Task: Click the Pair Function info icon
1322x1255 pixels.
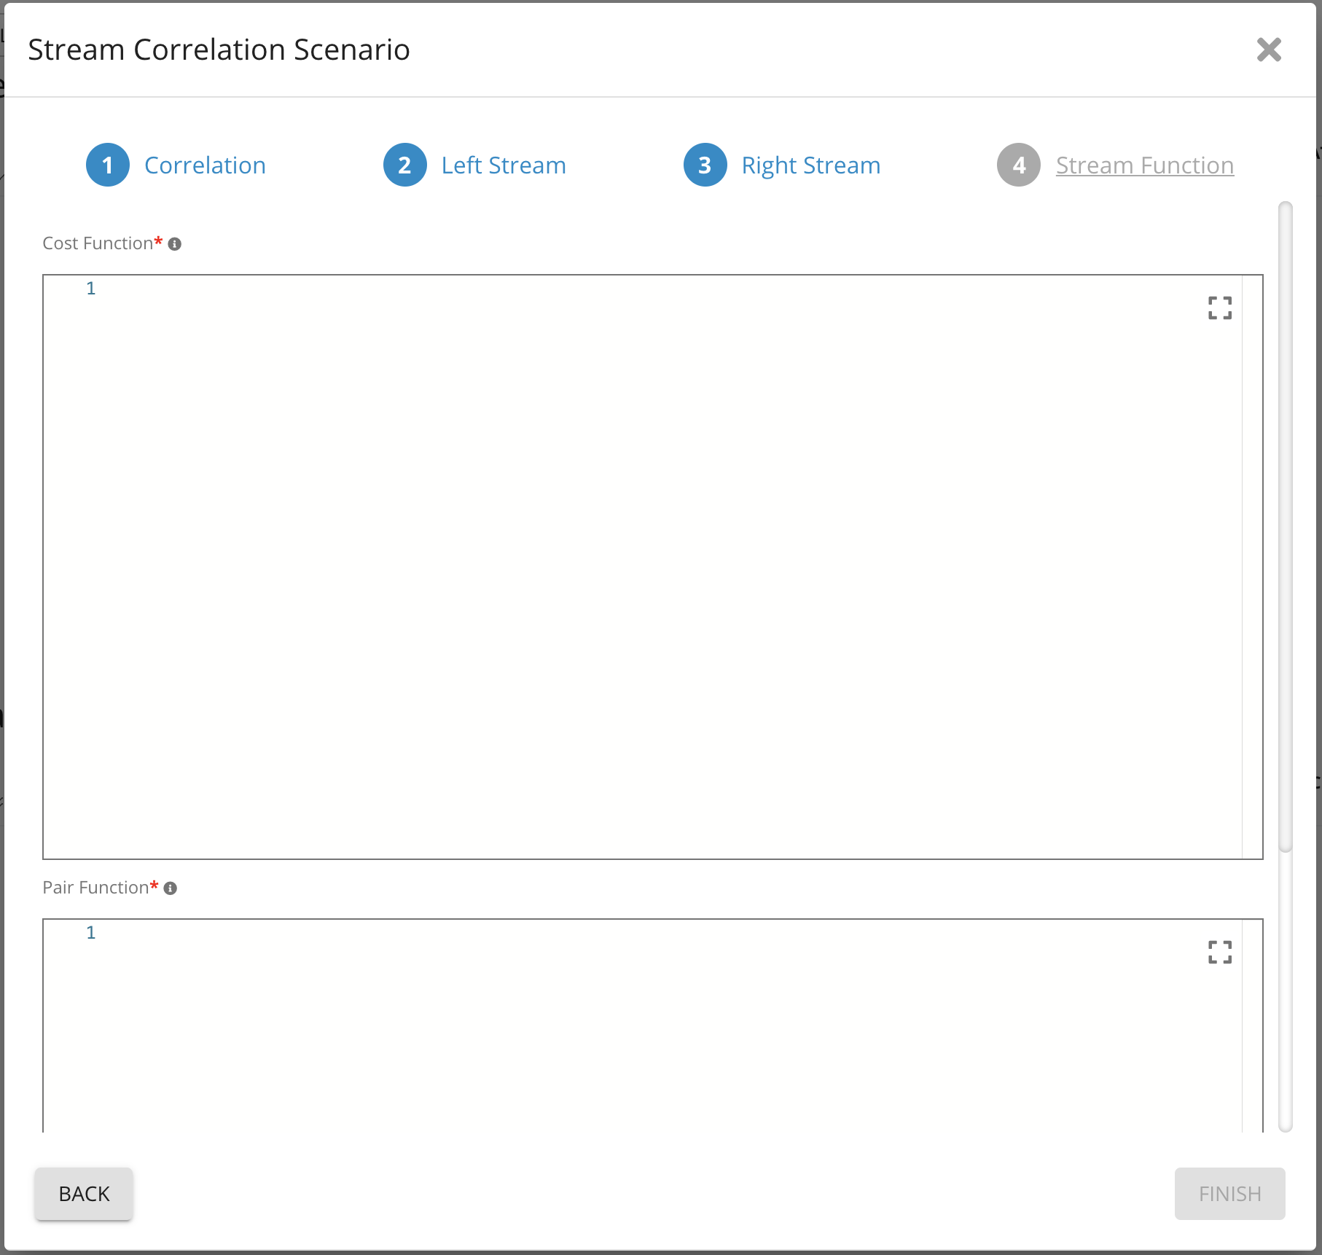Action: [x=171, y=888]
